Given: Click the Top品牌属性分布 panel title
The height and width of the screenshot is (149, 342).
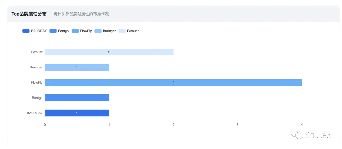Looking at the screenshot, I should point(29,14).
